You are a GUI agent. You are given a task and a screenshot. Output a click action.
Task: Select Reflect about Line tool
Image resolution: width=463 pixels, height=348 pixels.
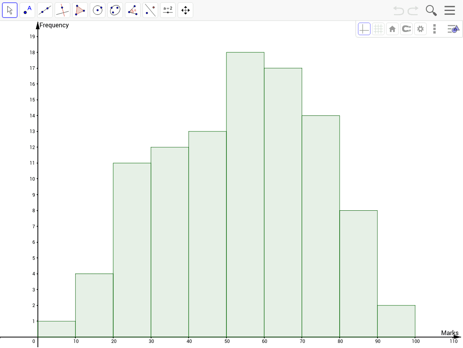[150, 10]
